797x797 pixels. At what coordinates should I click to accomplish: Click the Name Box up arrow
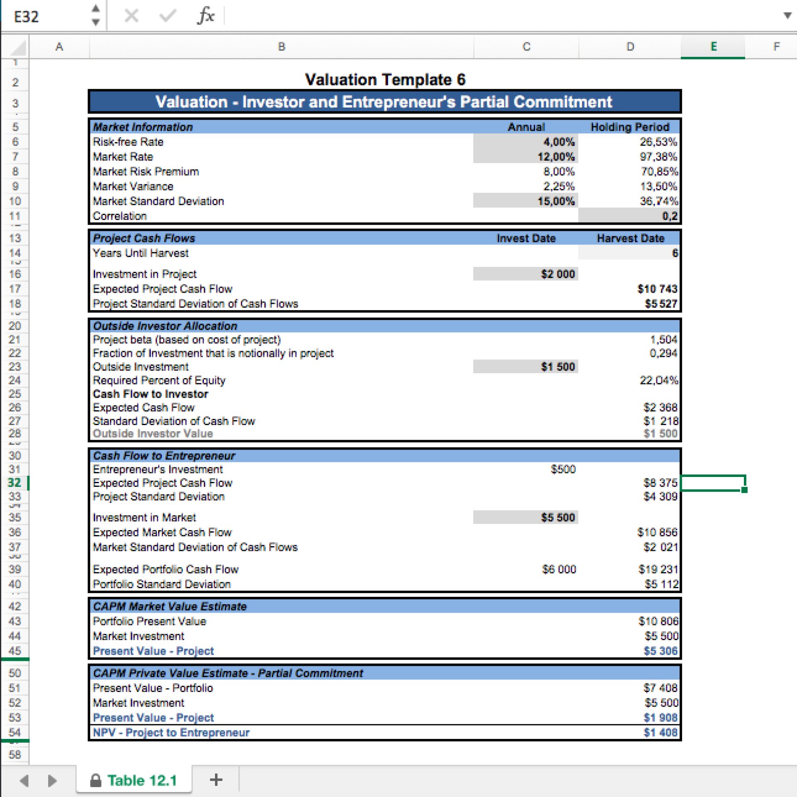click(96, 9)
